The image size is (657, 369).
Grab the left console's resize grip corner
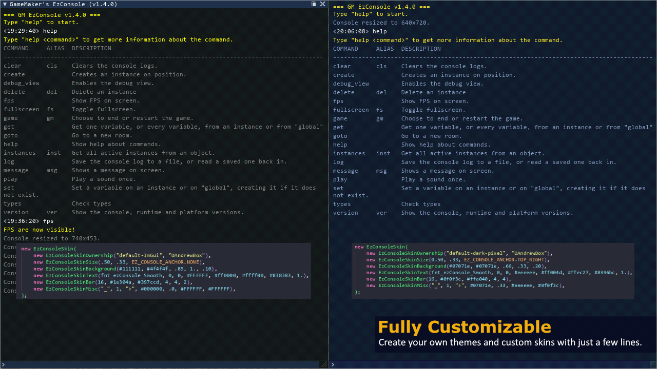point(323,364)
